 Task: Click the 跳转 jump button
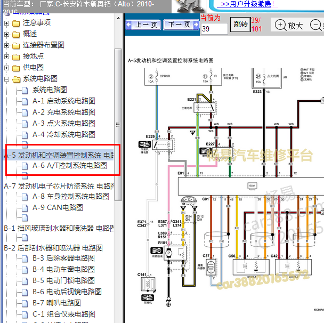point(240,25)
